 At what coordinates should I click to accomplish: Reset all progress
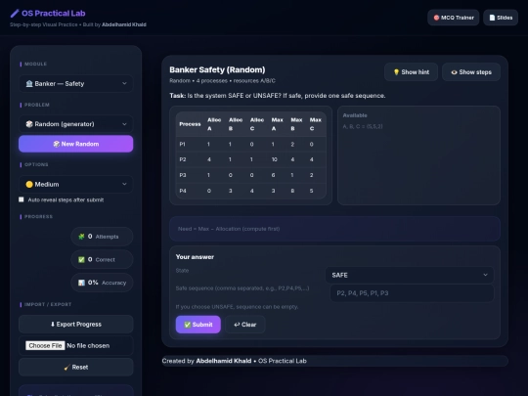[x=75, y=367]
